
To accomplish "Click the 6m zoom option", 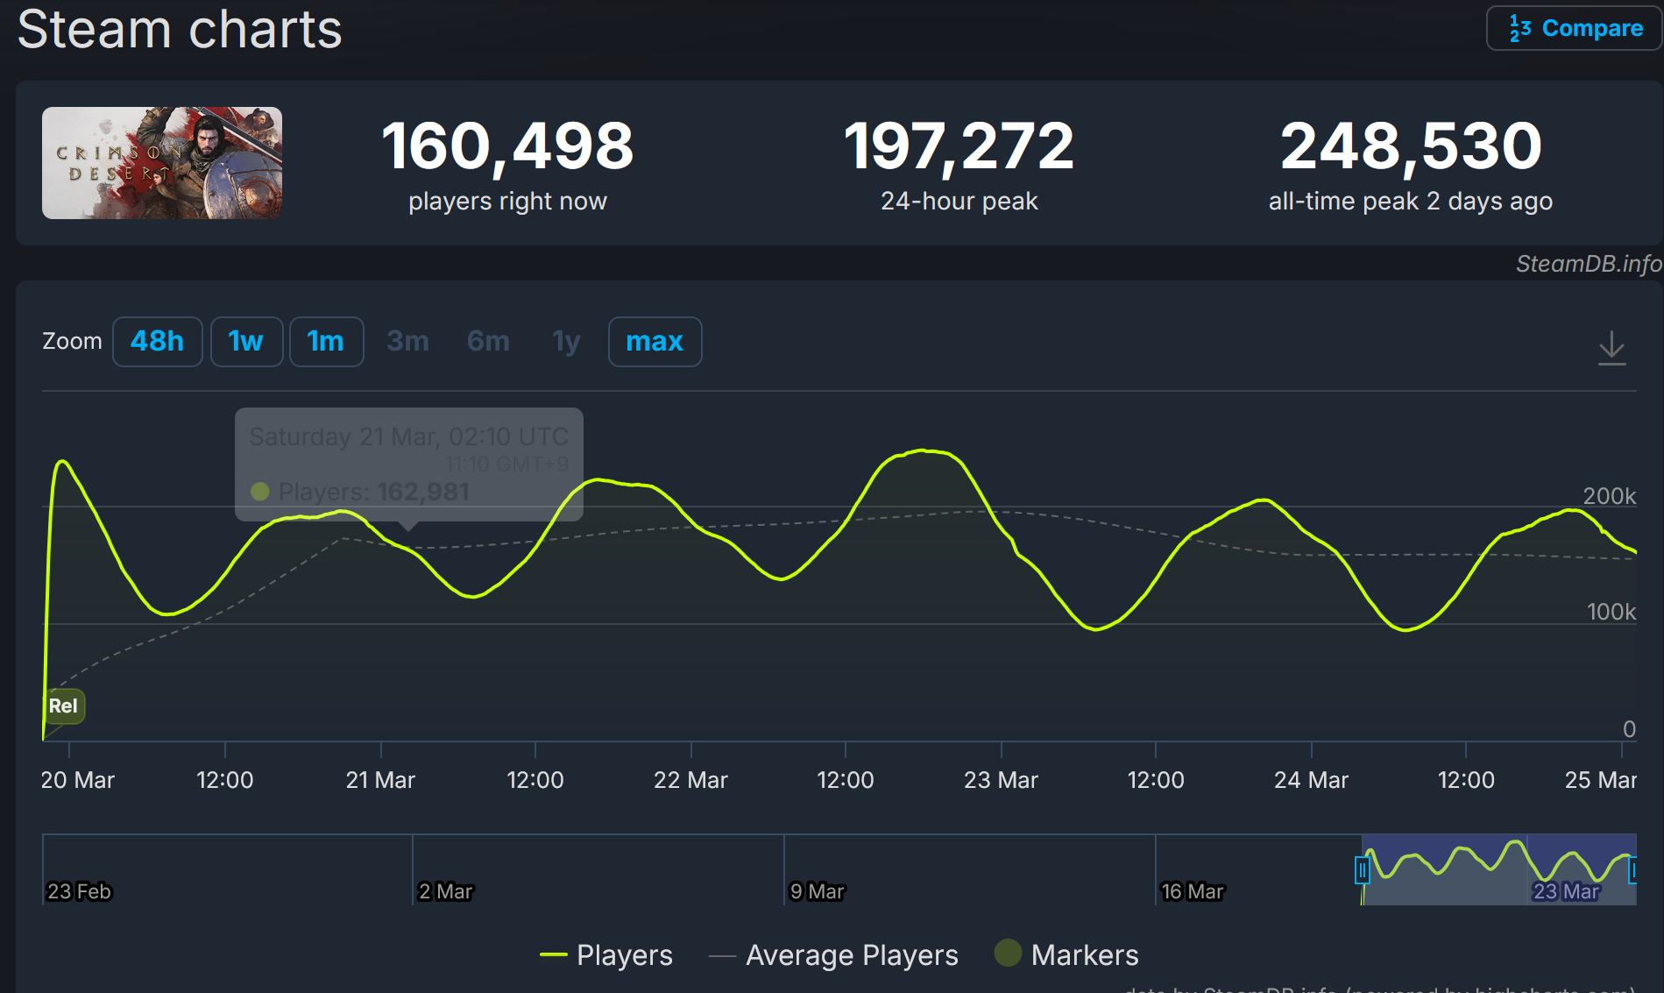I will [488, 341].
